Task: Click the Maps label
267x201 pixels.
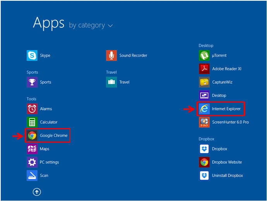Action: tap(44, 149)
